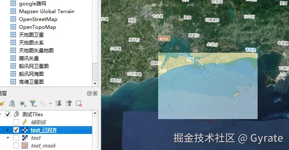Select the 天地图卫星 entry
Screen dimensions: 289x150
31,35
